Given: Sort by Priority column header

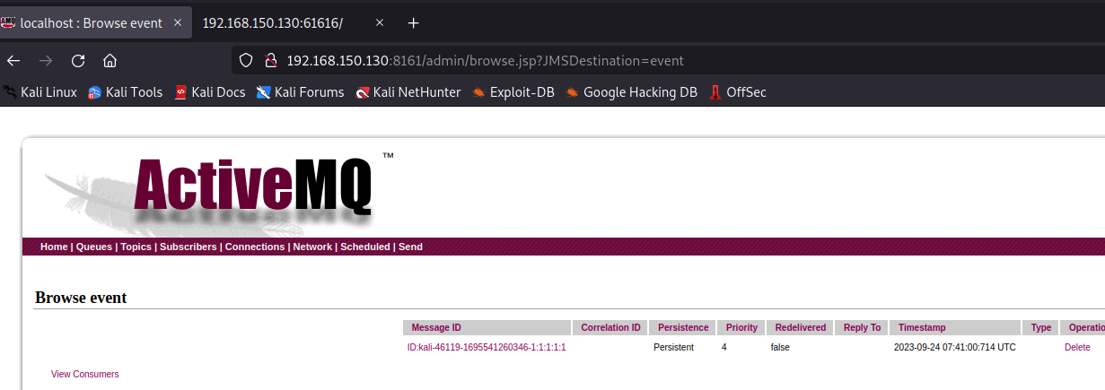Looking at the screenshot, I should point(741,327).
